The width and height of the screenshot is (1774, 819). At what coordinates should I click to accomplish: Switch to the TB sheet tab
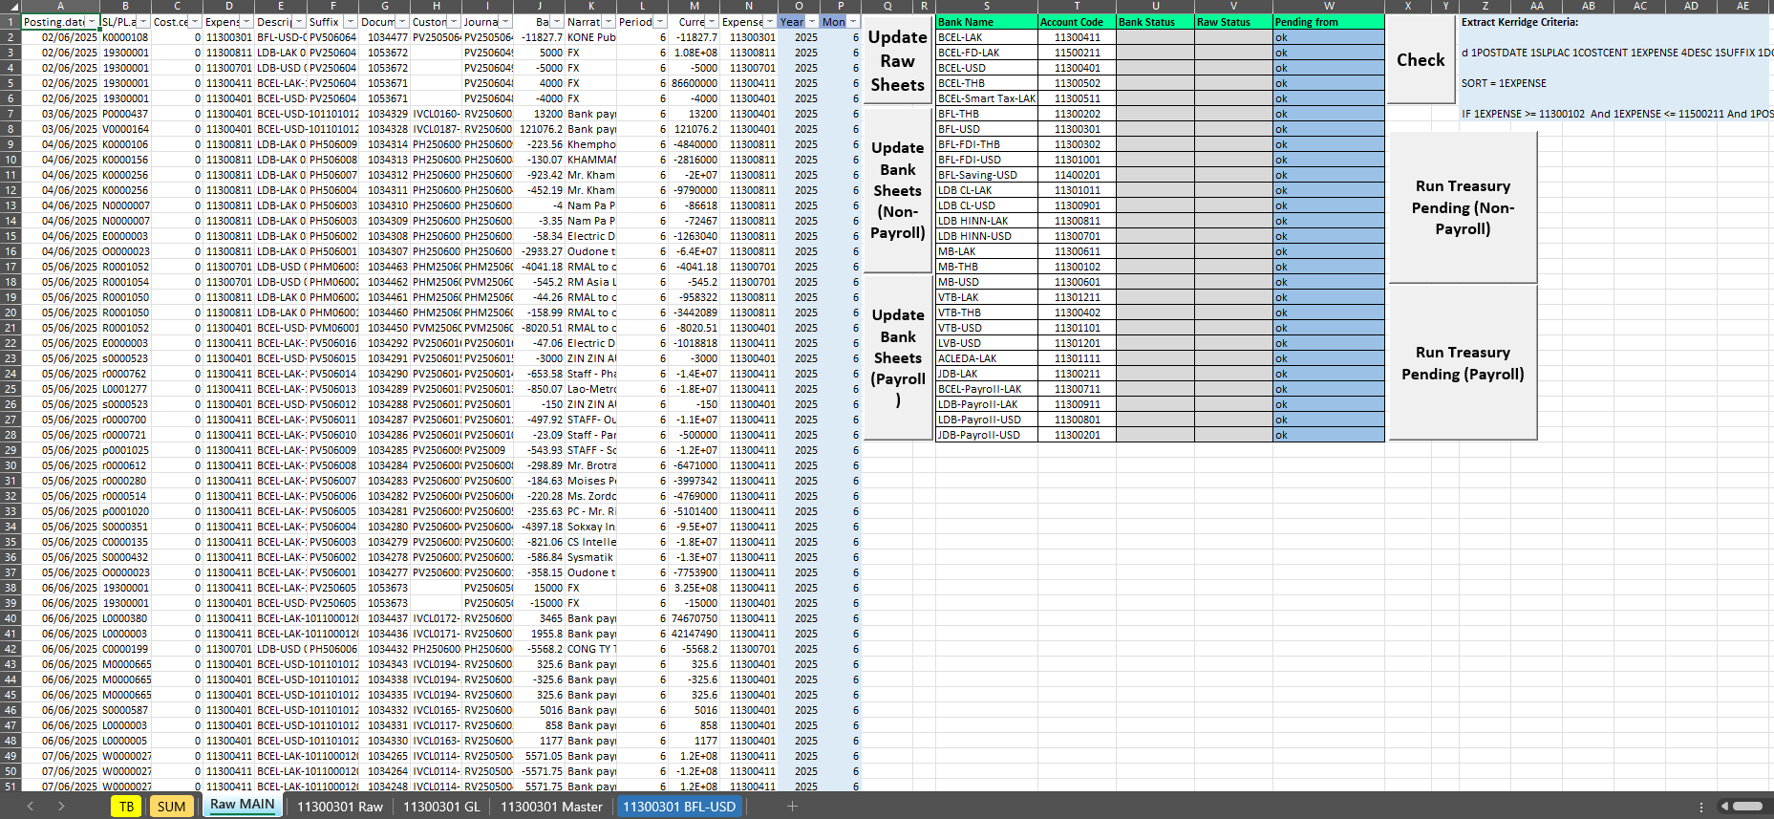126,807
